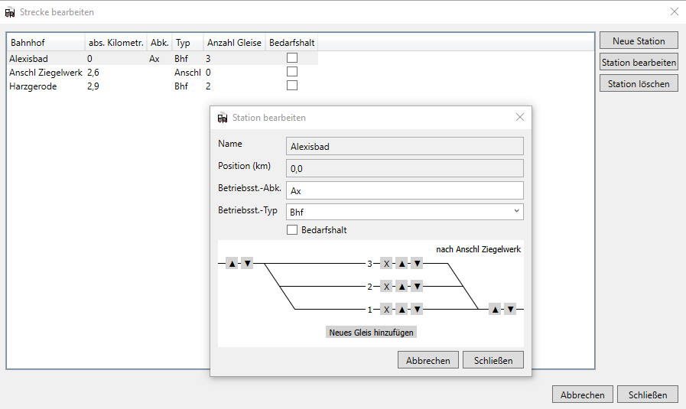Sort by the Typ column header
Screen dimensions: 686x409
pos(188,43)
